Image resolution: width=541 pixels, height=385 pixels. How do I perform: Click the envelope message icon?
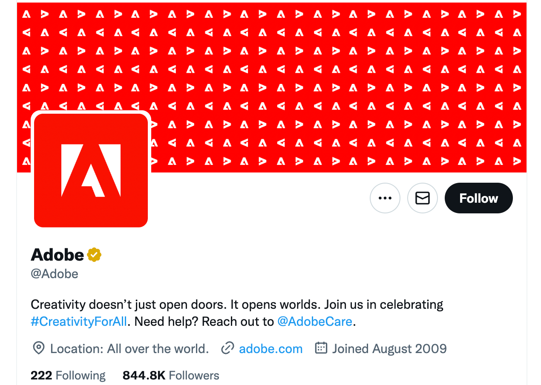point(422,198)
